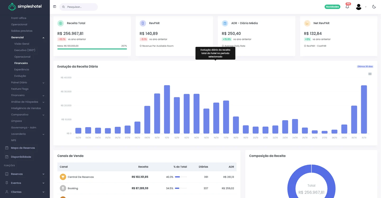381x198 pixels.
Task: Click the Receita Total meta progress bar
Action: pyautogui.click(x=92, y=49)
